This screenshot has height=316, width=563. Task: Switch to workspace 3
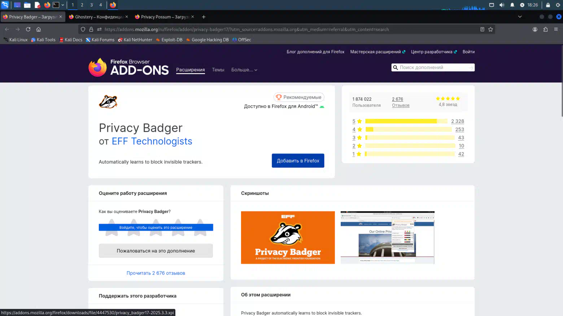tap(91, 5)
